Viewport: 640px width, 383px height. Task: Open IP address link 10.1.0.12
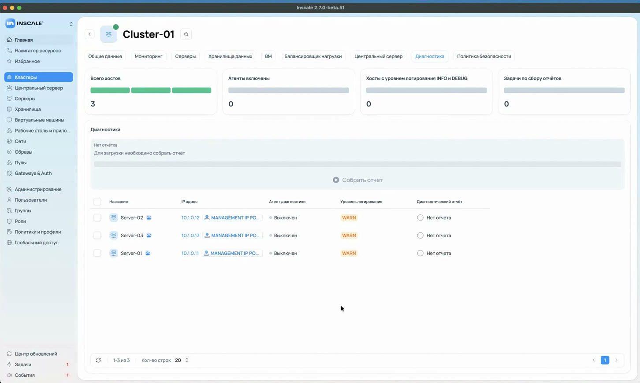click(x=190, y=217)
